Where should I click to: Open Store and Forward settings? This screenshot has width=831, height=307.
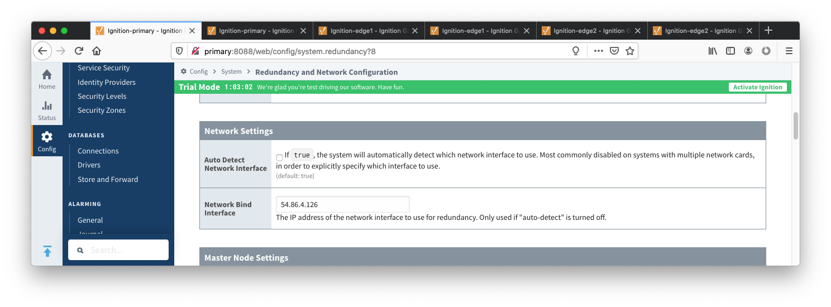pos(108,179)
